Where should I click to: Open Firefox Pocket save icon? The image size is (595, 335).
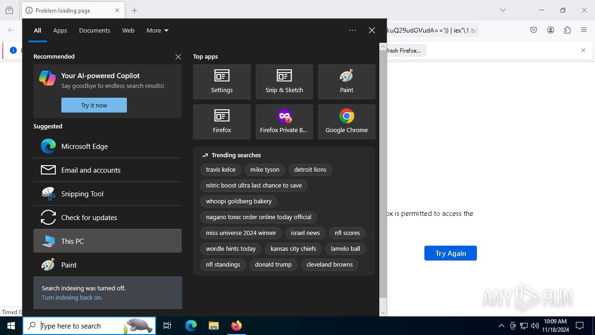pos(534,30)
